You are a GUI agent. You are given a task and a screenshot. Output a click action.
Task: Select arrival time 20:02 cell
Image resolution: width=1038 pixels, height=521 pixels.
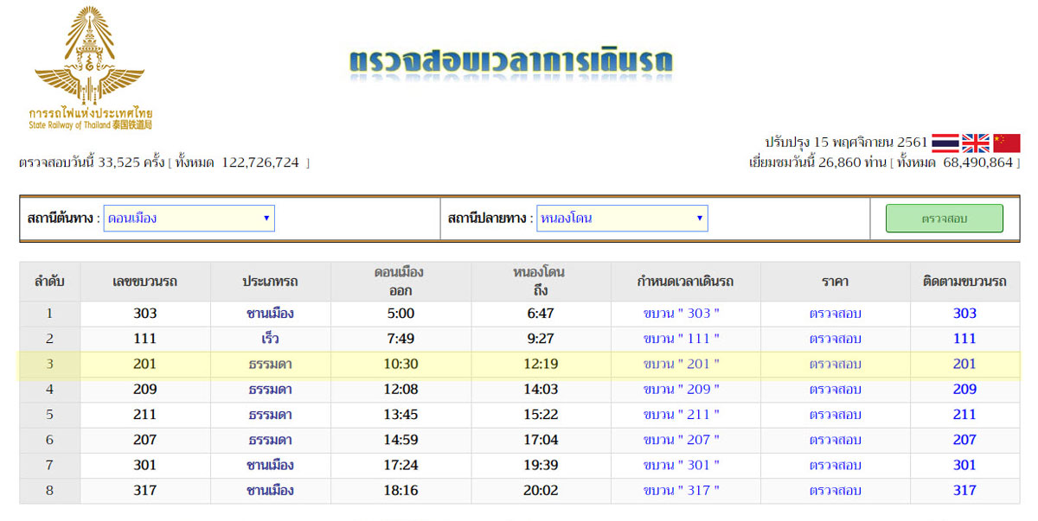coord(541,491)
